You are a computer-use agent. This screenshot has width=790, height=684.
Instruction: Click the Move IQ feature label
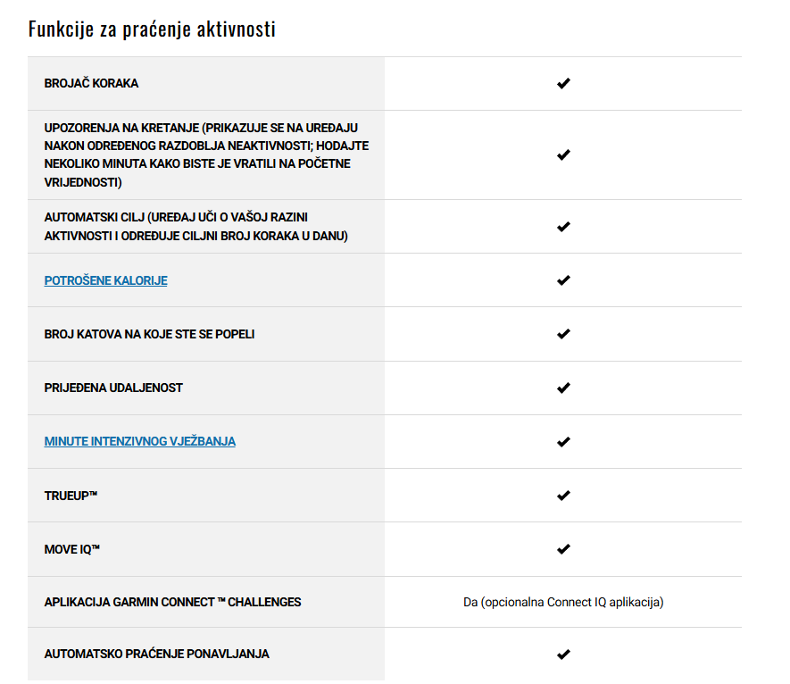click(72, 549)
